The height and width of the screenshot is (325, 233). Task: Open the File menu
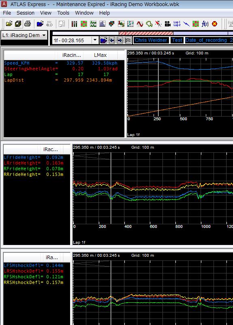pyautogui.click(x=7, y=13)
